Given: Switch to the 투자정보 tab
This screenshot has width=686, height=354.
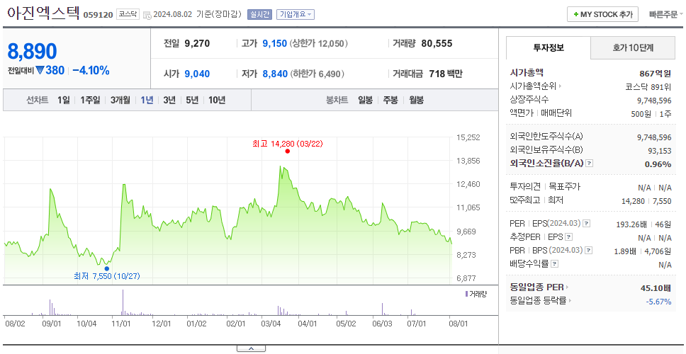Looking at the screenshot, I should pyautogui.click(x=549, y=47).
